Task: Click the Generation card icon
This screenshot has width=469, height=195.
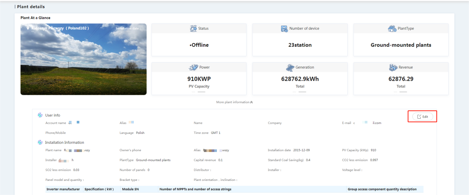Action: (290, 67)
